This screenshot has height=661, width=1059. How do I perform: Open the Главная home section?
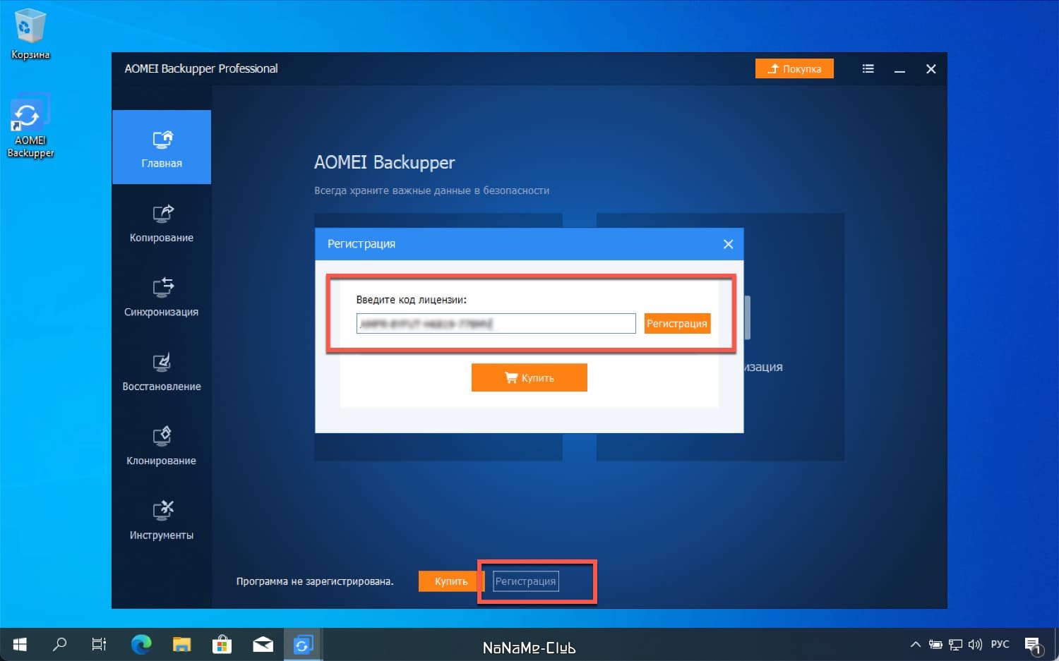[x=162, y=147]
